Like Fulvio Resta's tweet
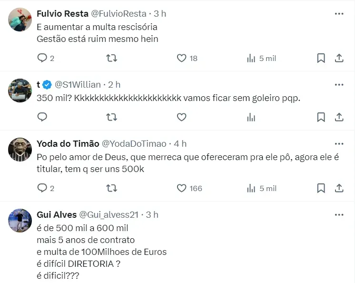Viewport: 355px width, 283px height. tap(181, 58)
